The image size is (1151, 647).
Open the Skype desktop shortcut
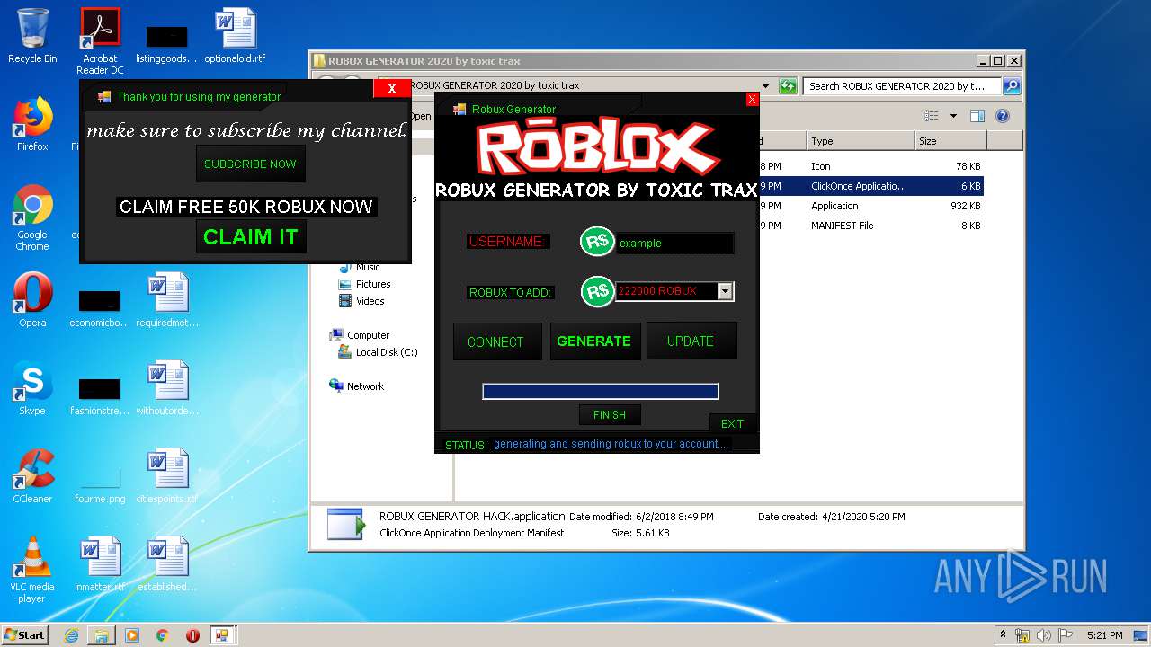[32, 388]
